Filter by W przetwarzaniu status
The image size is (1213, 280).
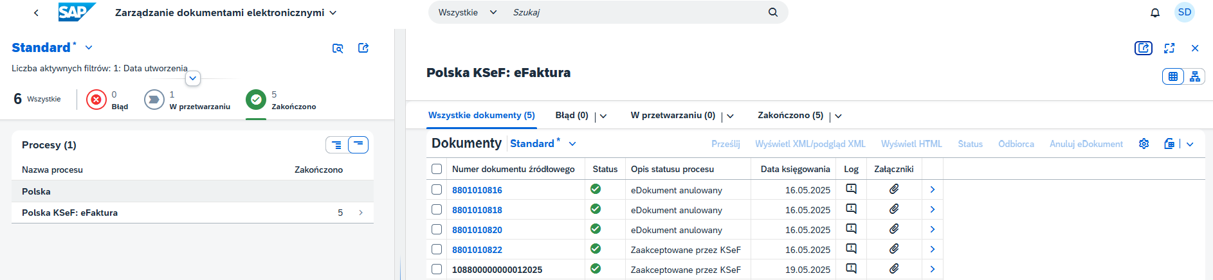point(154,100)
